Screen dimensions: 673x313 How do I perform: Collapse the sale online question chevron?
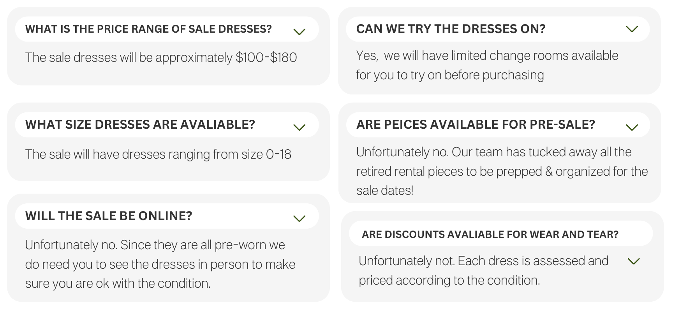299,219
